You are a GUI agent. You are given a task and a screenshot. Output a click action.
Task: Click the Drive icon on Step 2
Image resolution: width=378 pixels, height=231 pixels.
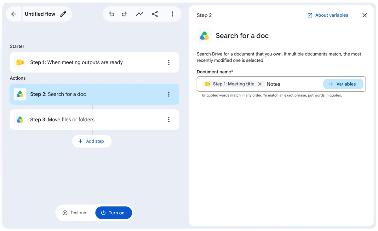tap(20, 94)
